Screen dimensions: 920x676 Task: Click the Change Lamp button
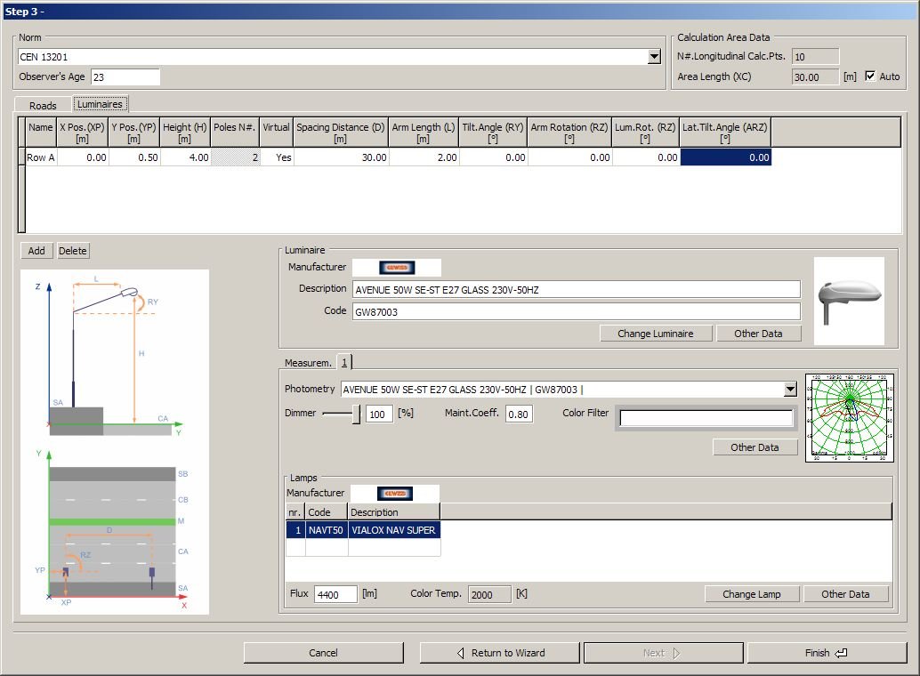pyautogui.click(x=752, y=594)
